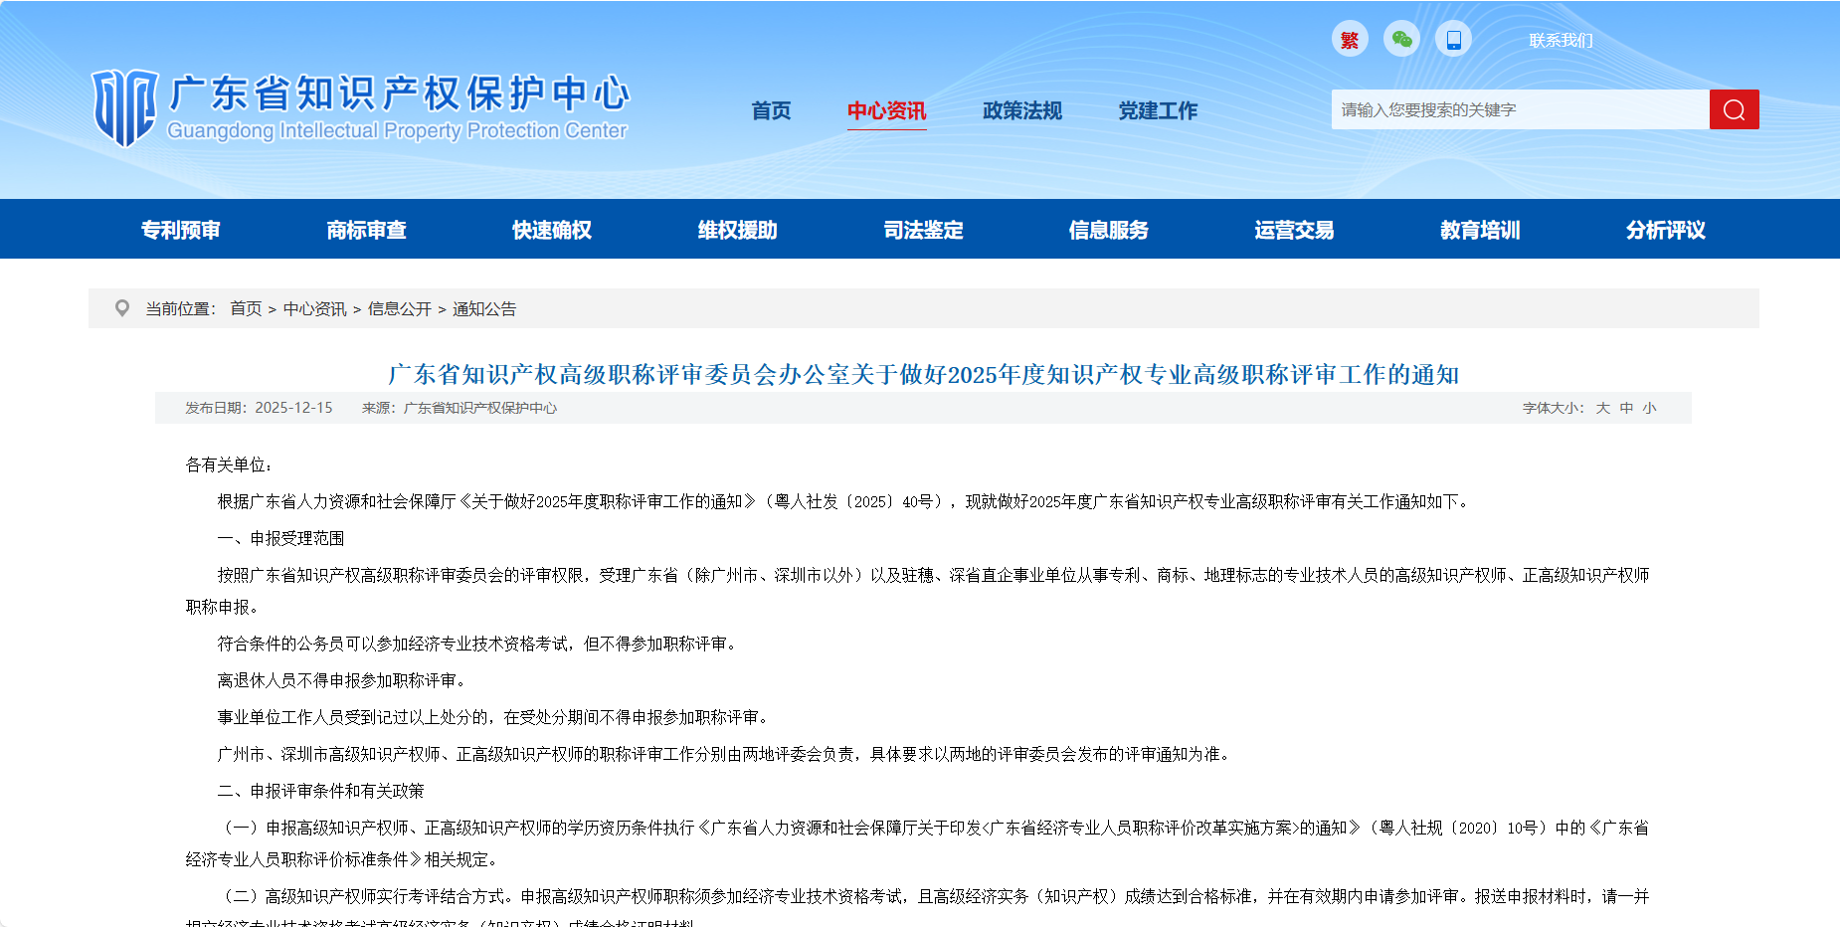Set font size to large 大
1840x927 pixels.
pos(1602,408)
